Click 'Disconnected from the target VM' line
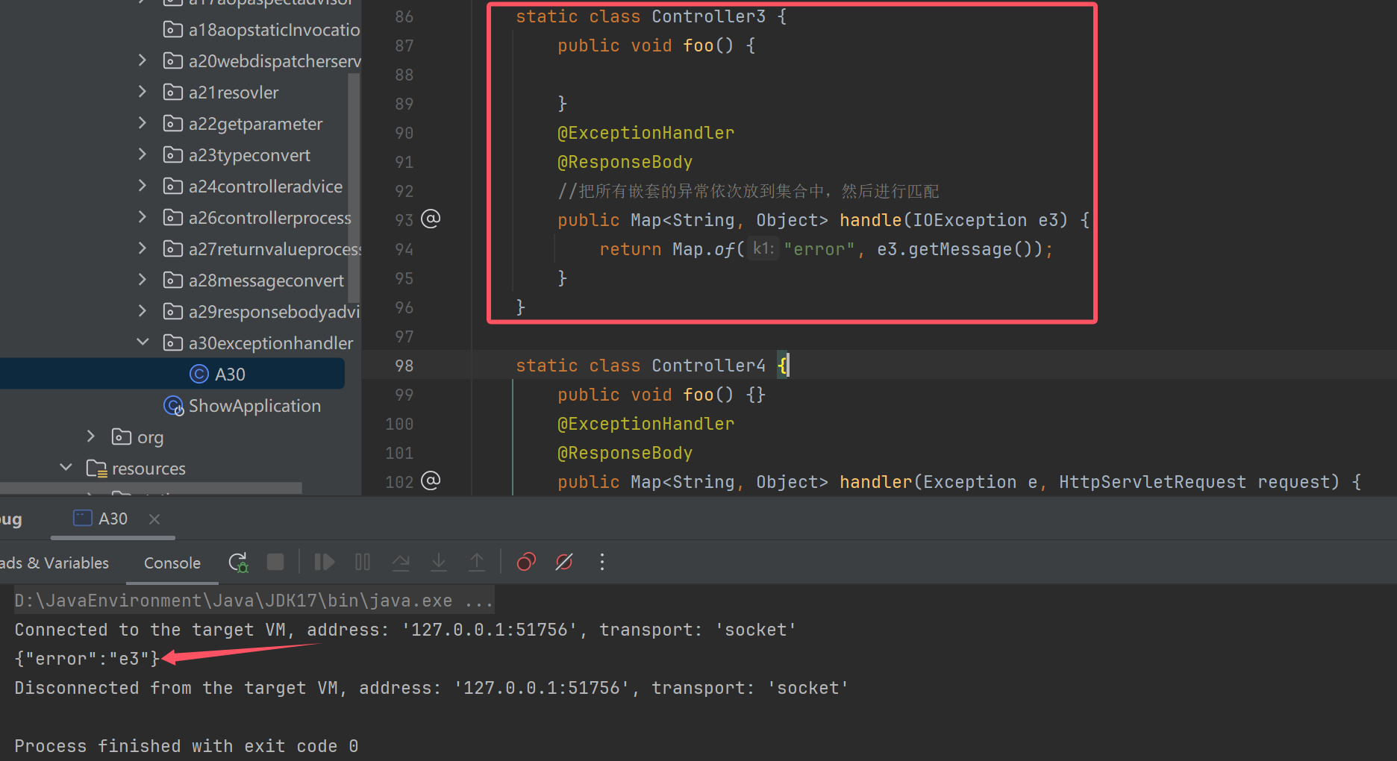 (x=432, y=688)
